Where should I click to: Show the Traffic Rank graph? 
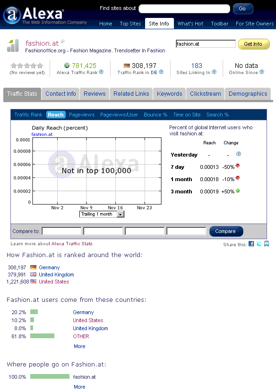click(x=28, y=115)
